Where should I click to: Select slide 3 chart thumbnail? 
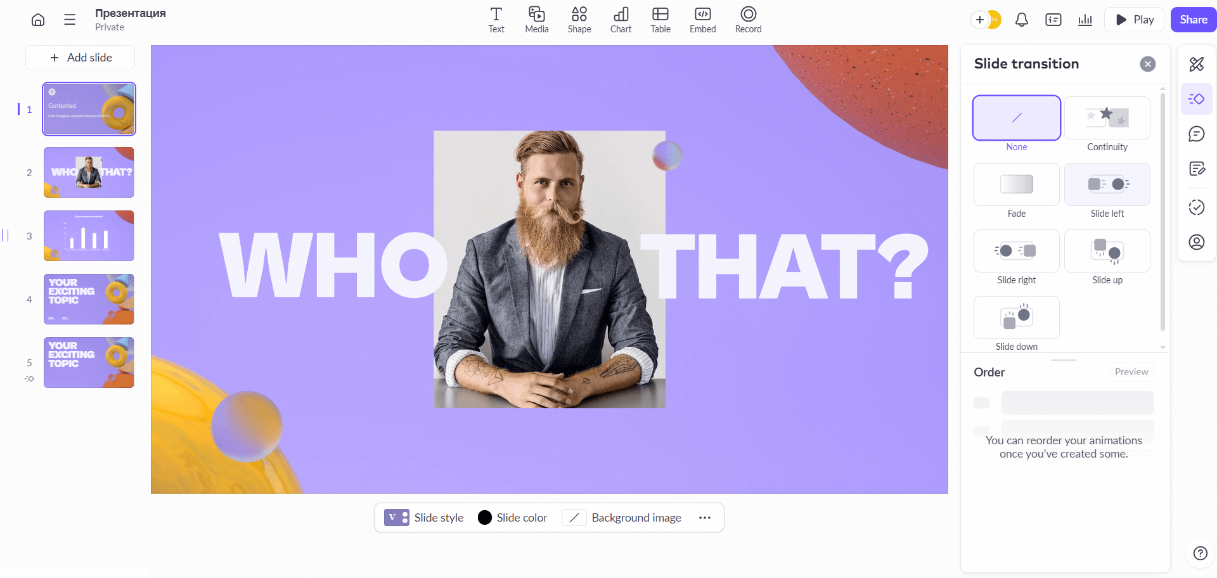[x=89, y=236]
